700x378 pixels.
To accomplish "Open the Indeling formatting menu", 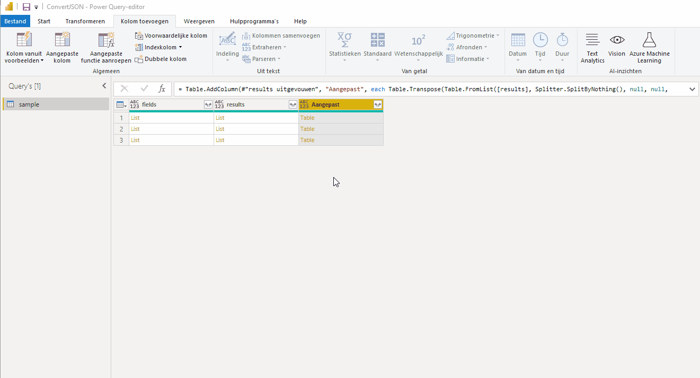I will (x=227, y=48).
